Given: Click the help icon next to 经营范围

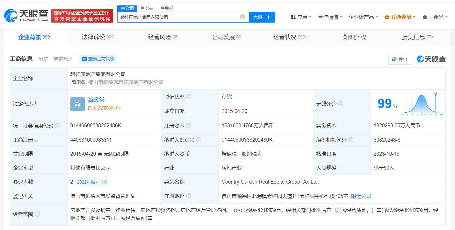Looking at the screenshot, I should [38, 214].
